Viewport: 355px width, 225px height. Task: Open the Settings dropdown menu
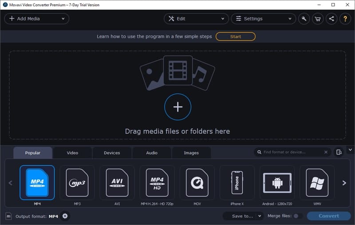click(x=263, y=19)
